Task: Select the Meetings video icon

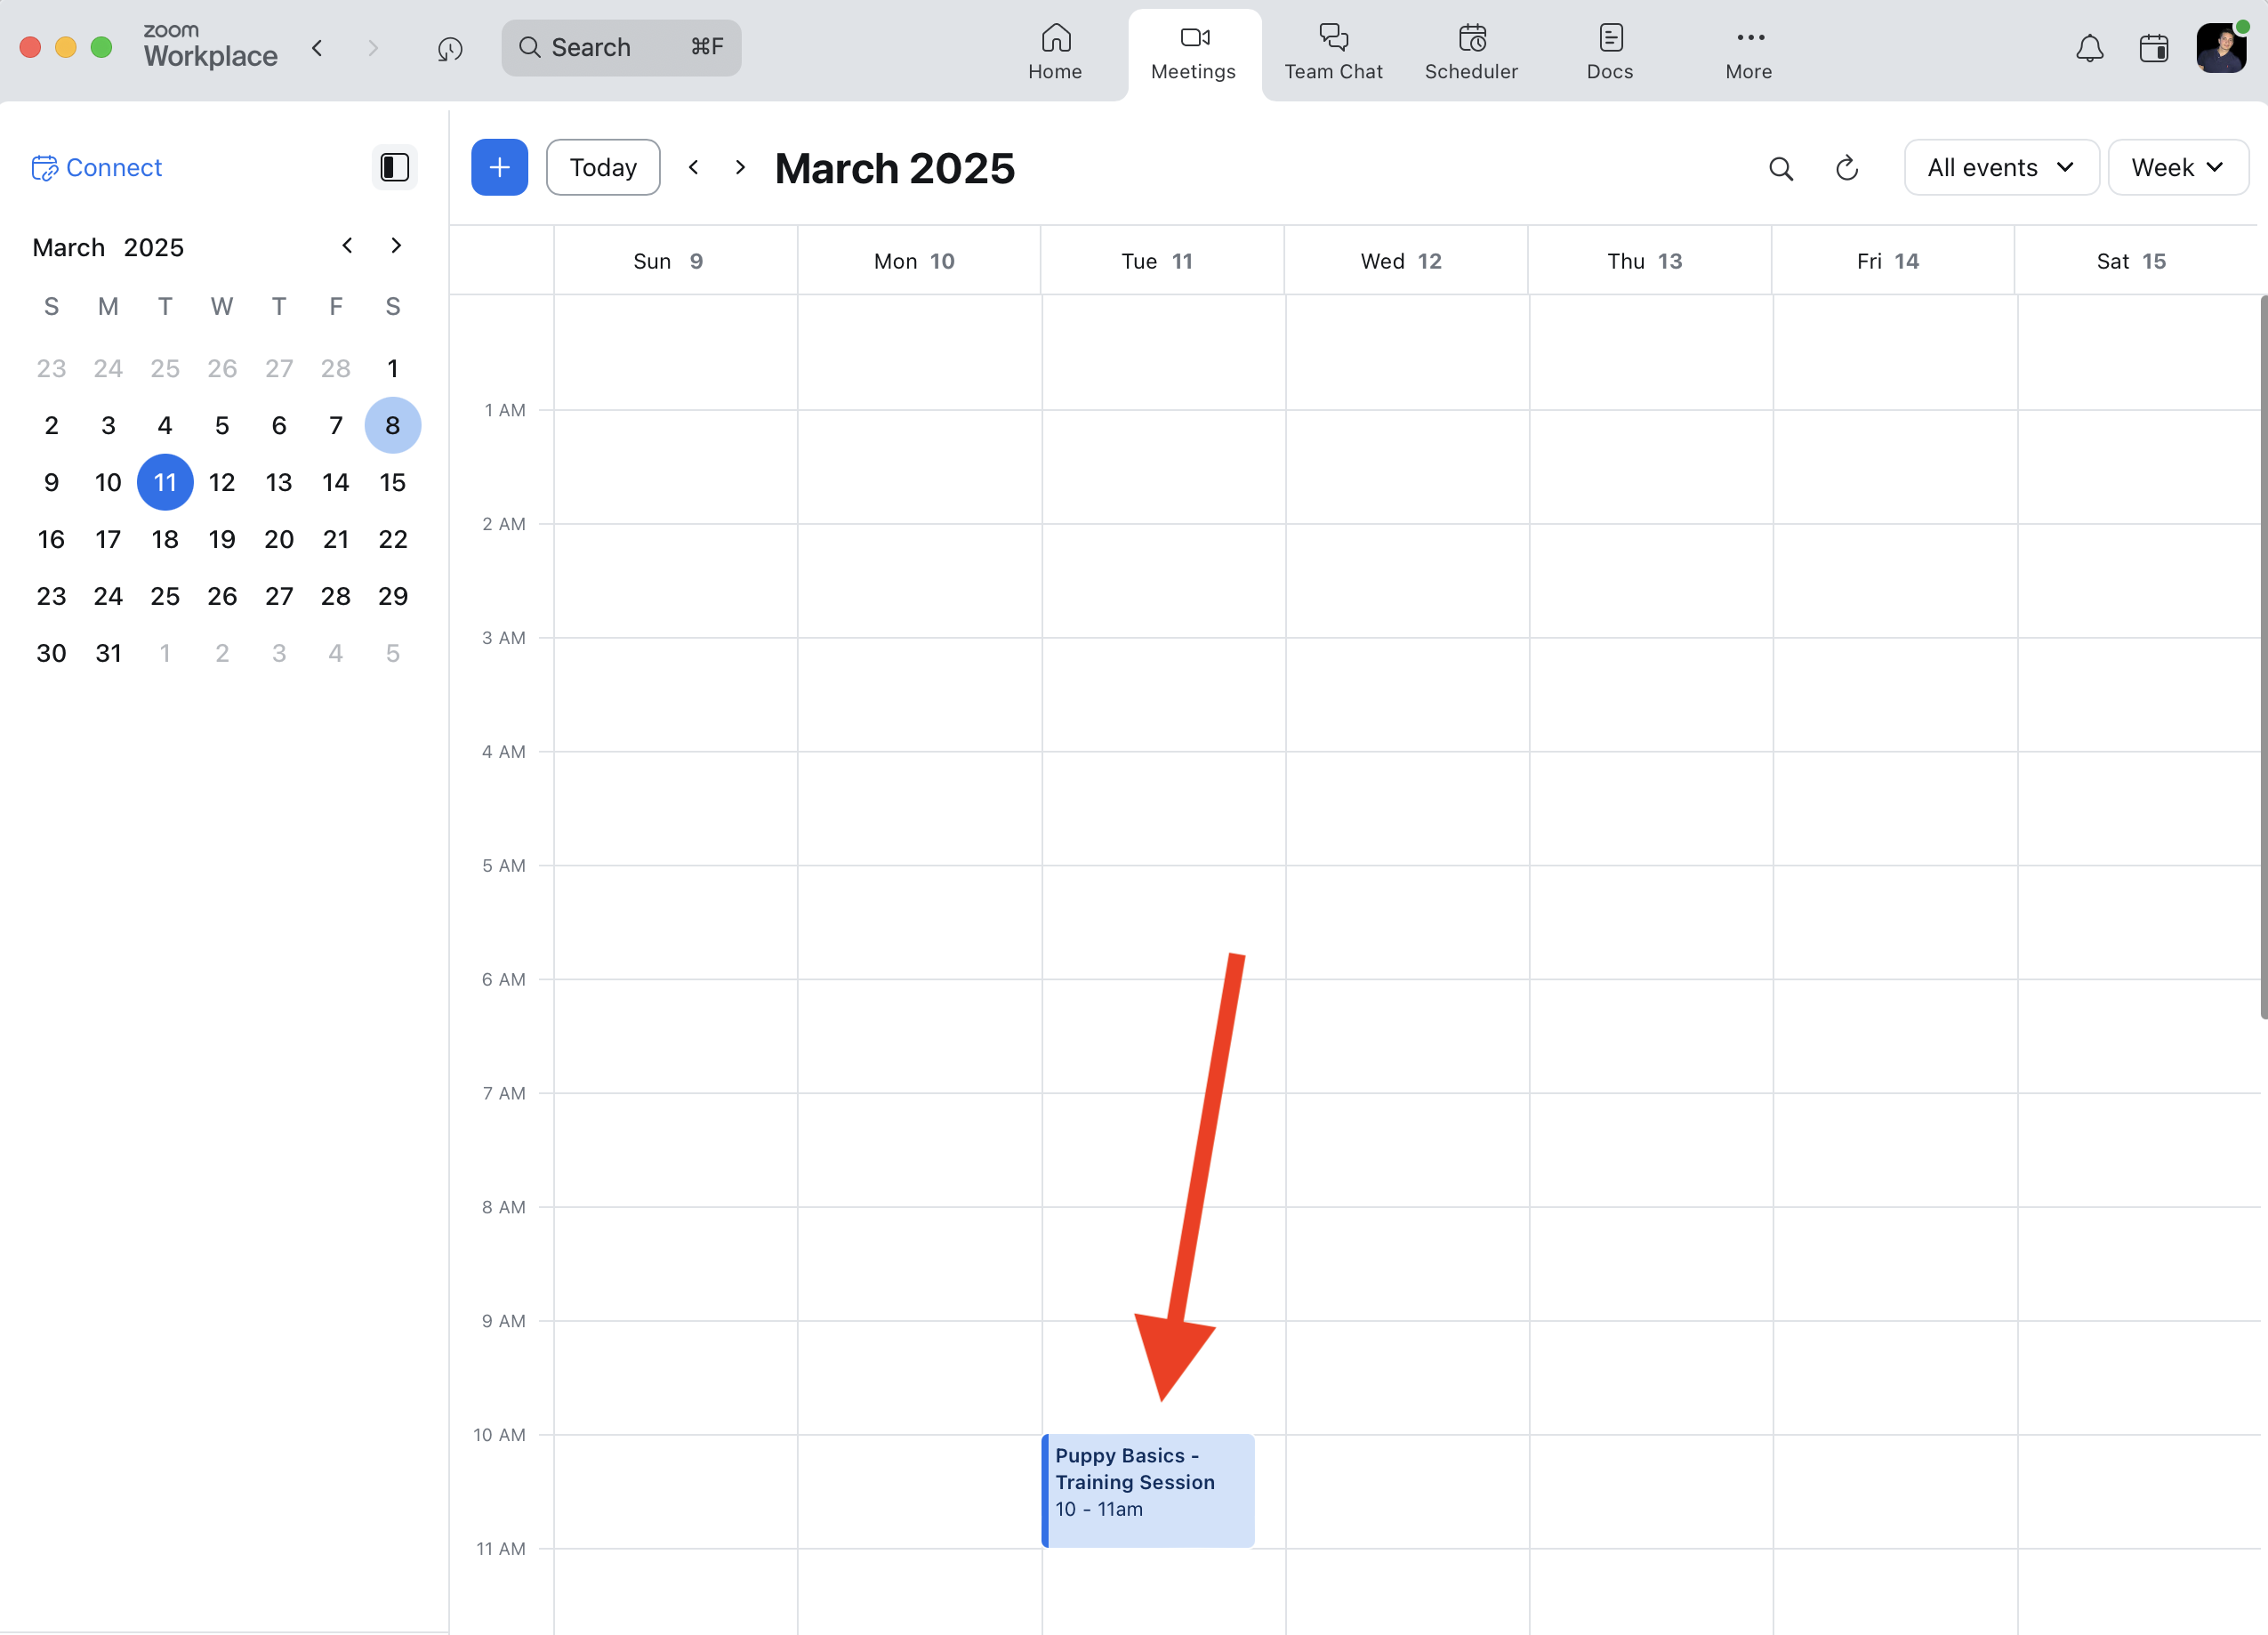Action: (1194, 38)
